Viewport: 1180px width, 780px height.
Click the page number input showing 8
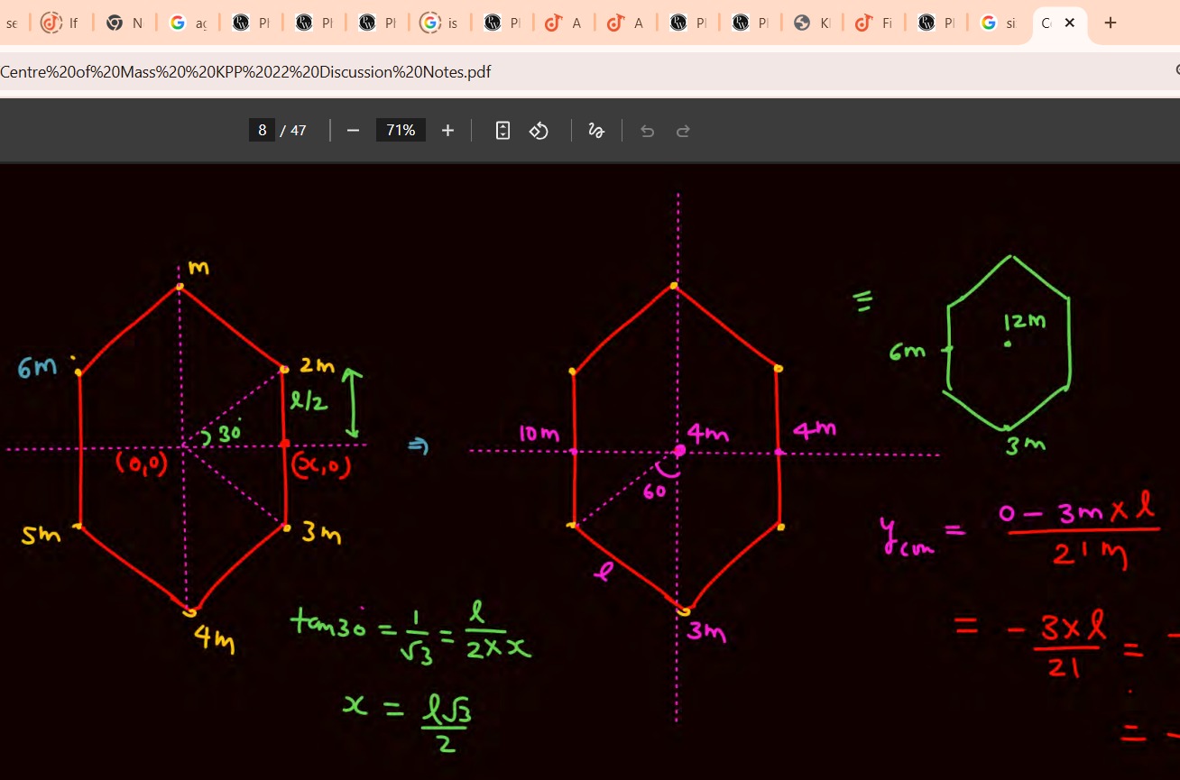coord(262,129)
